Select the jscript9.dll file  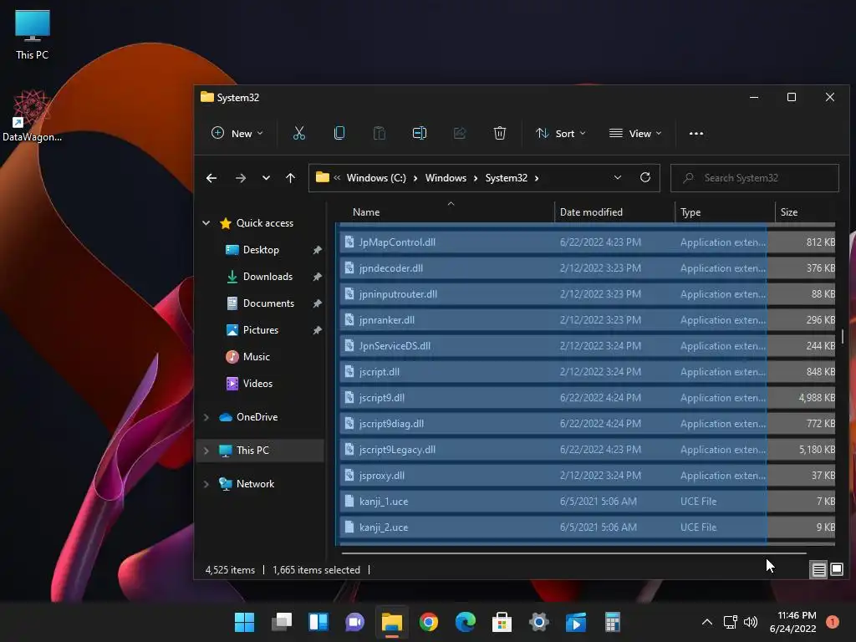[587, 397]
